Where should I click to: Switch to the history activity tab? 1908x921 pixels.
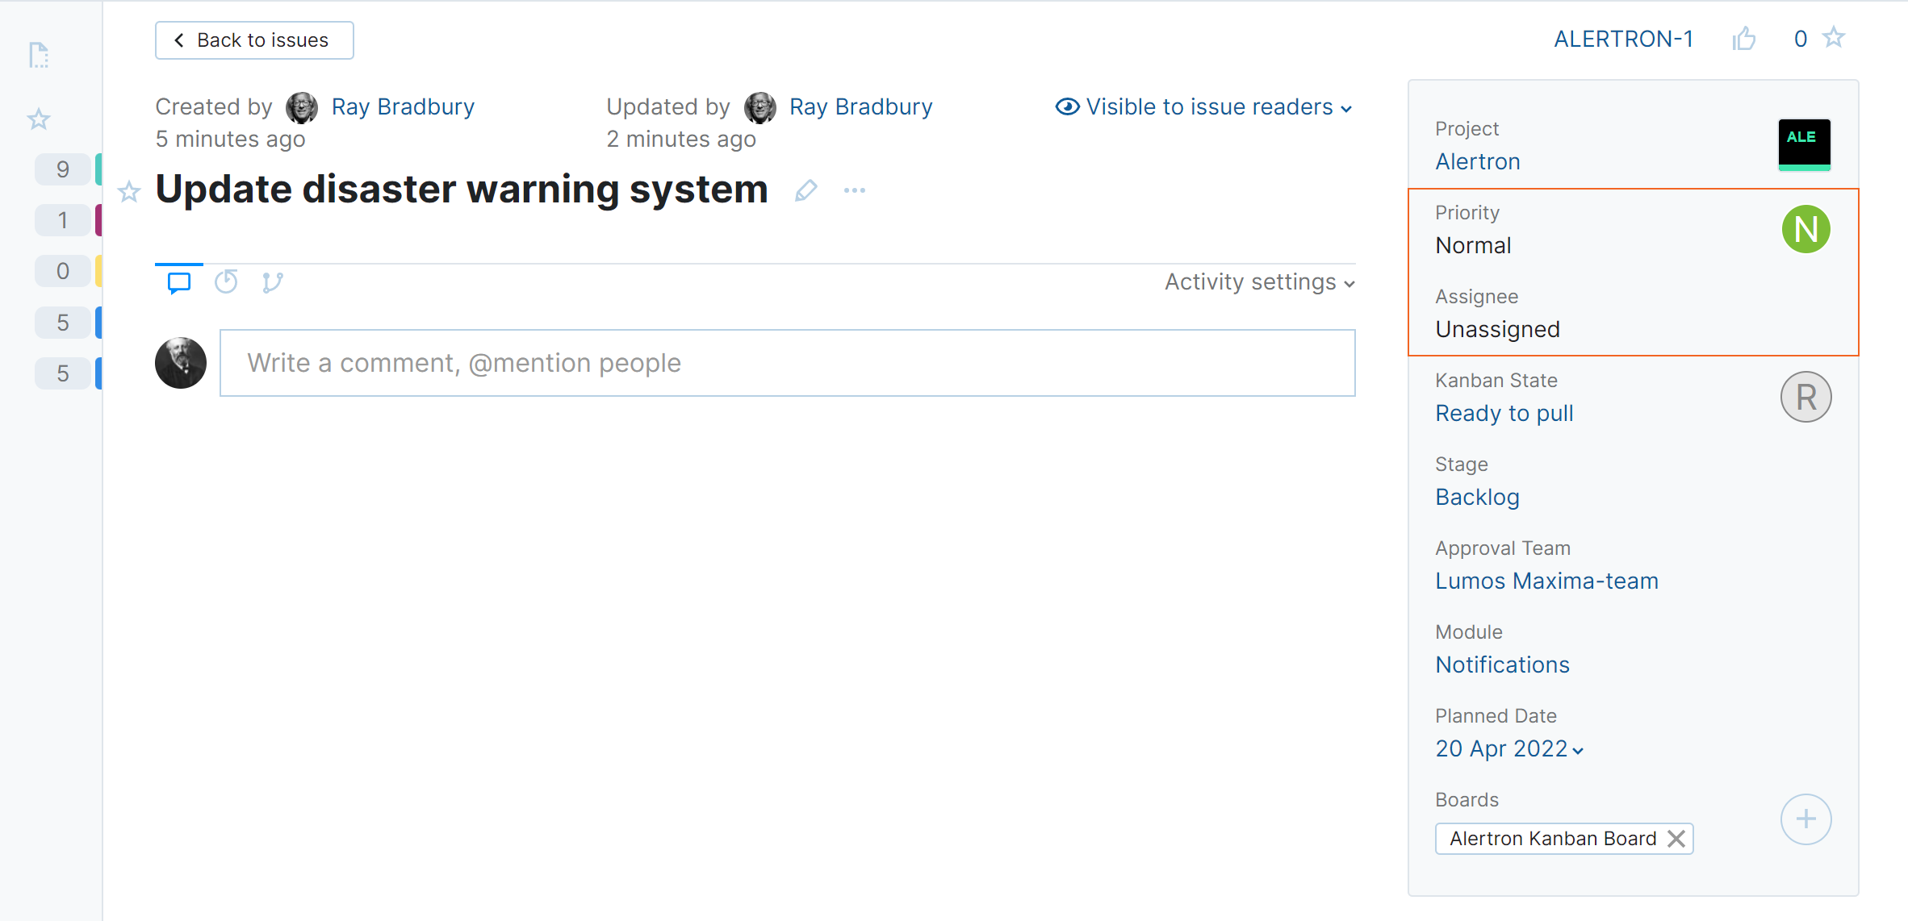tap(226, 282)
